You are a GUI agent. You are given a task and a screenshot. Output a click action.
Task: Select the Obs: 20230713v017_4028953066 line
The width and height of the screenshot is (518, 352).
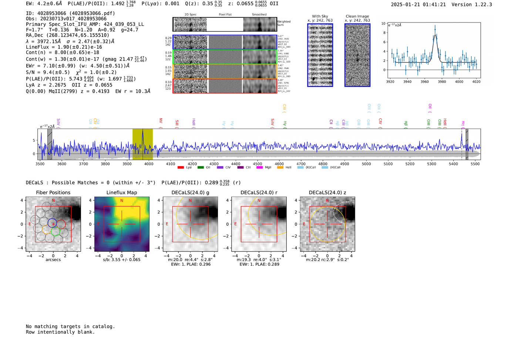click(x=66, y=19)
